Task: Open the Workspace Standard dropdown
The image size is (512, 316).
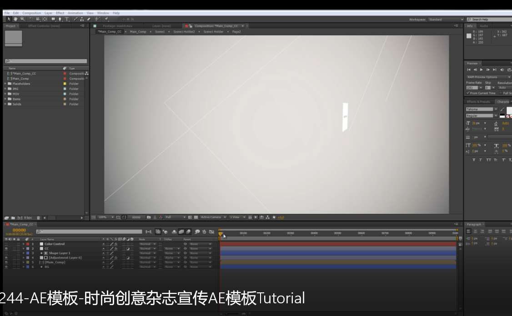Action: point(446,20)
